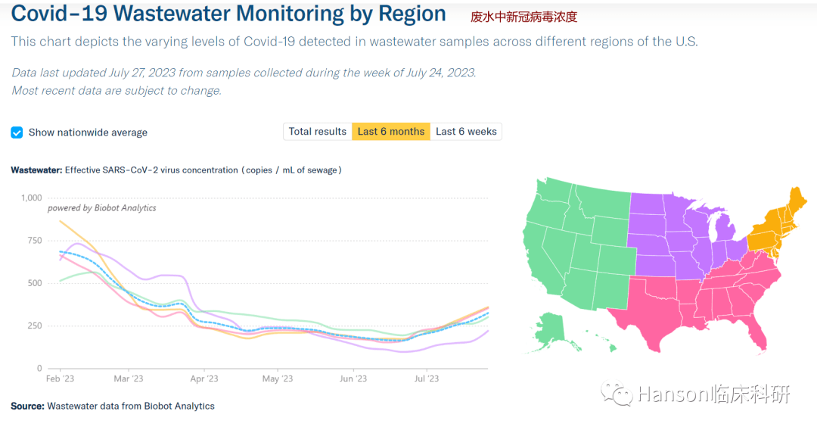Click the red Chinese annotation text
This screenshot has width=817, height=430.
(x=523, y=17)
